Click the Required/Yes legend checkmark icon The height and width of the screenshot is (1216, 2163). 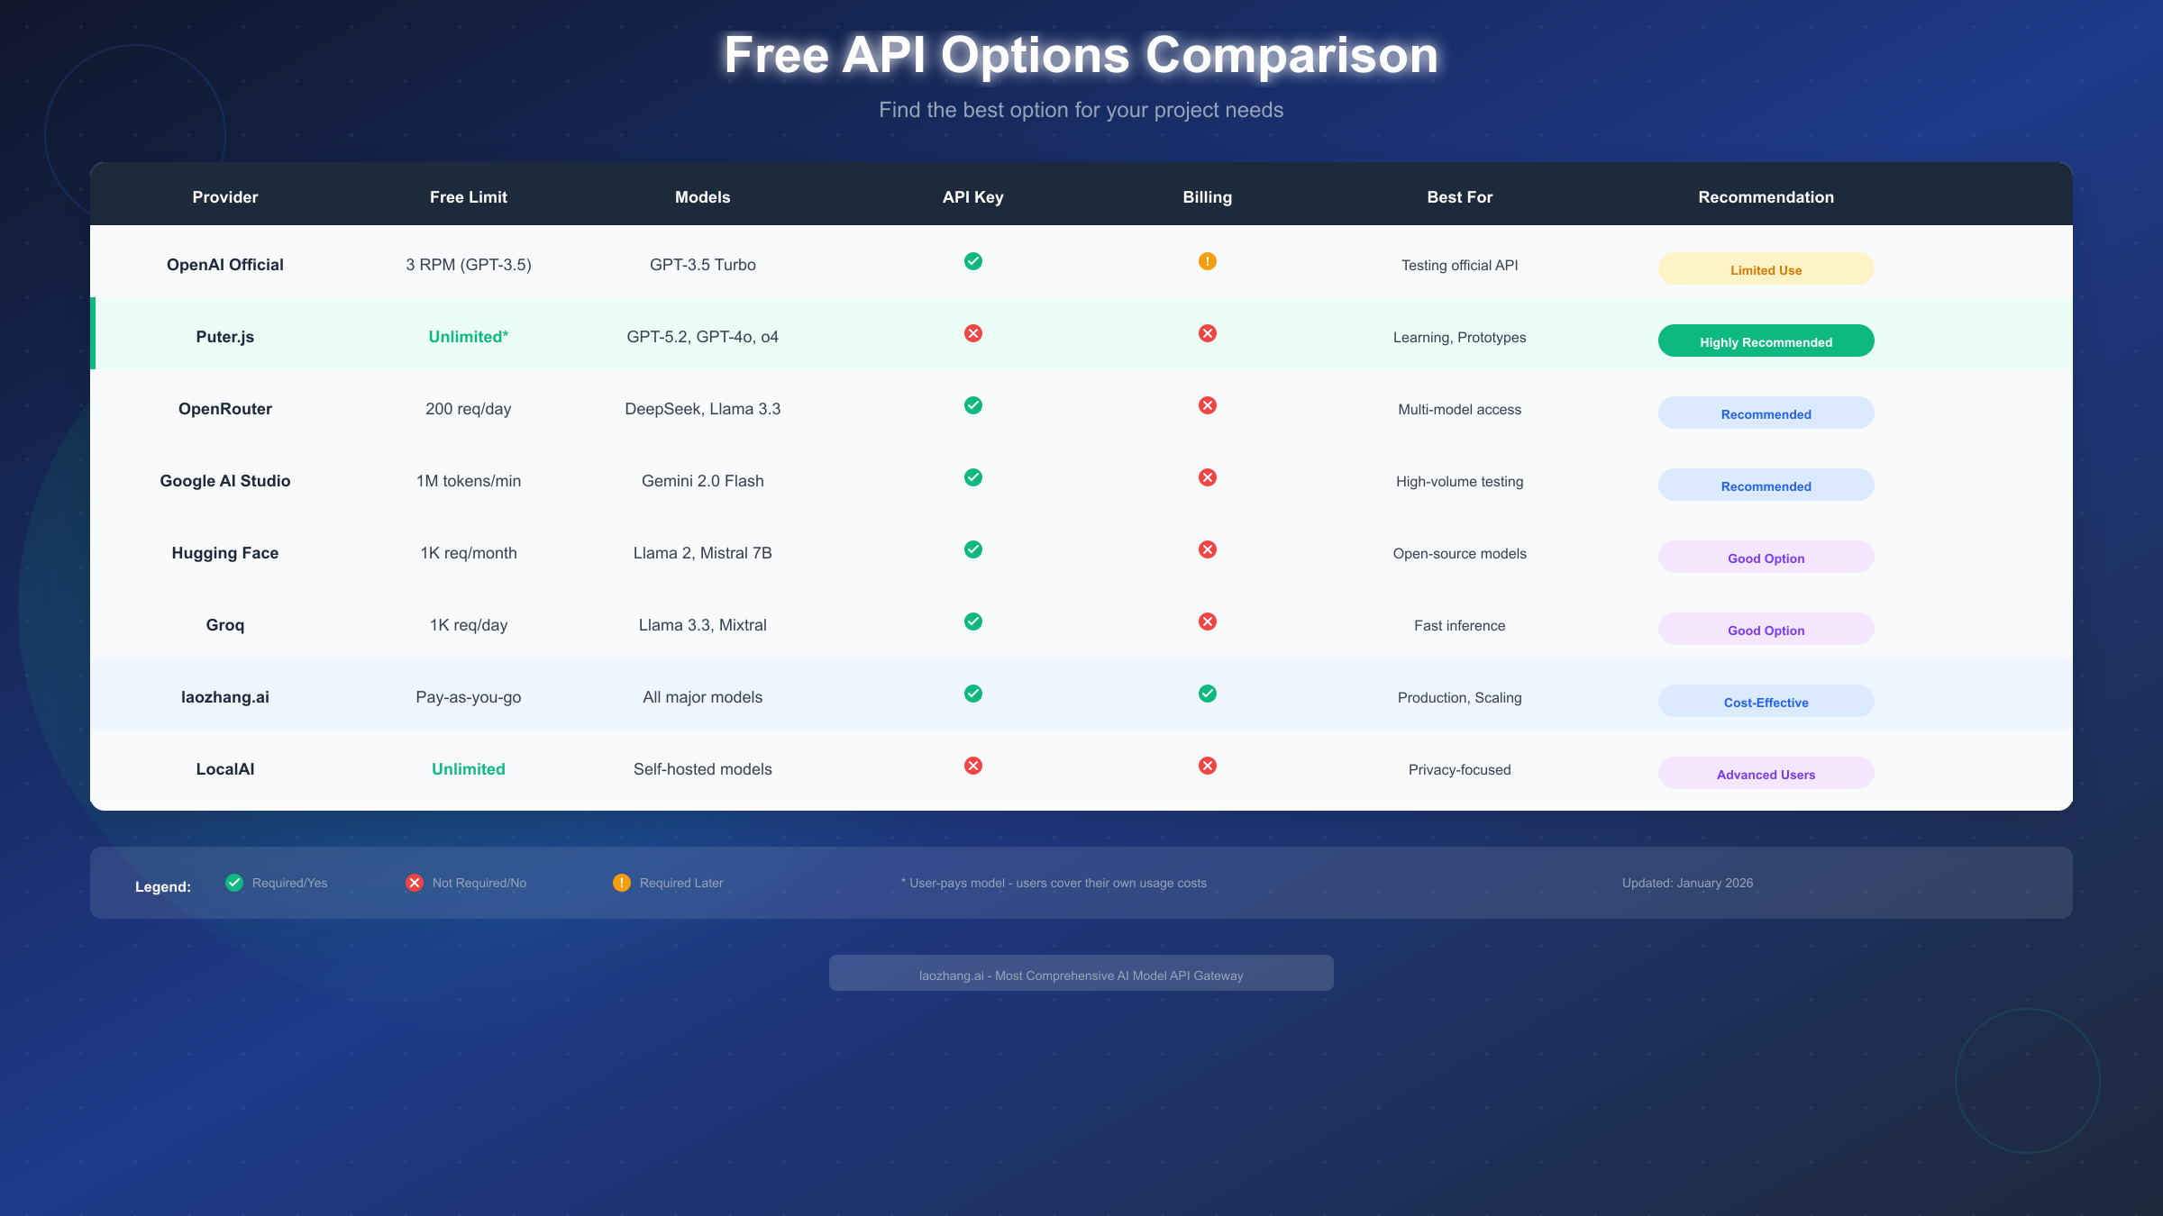pos(234,883)
